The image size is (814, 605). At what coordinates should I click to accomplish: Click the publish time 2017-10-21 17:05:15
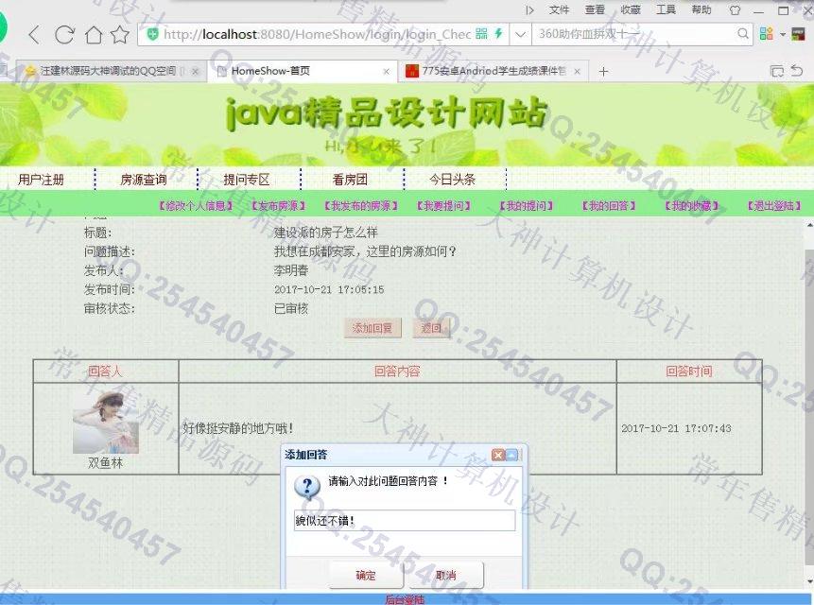(329, 289)
